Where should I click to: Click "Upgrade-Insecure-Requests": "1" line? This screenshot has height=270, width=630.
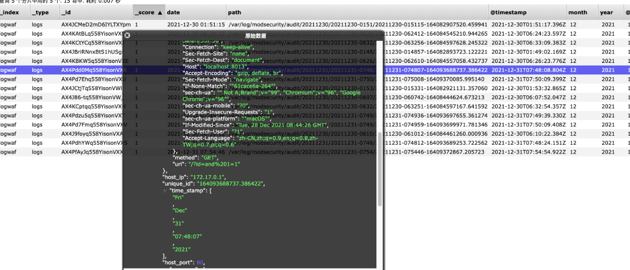click(x=228, y=112)
